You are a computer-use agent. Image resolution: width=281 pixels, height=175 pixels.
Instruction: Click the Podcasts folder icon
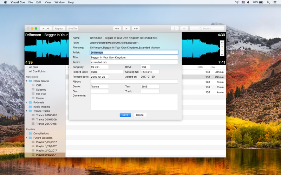30,103
